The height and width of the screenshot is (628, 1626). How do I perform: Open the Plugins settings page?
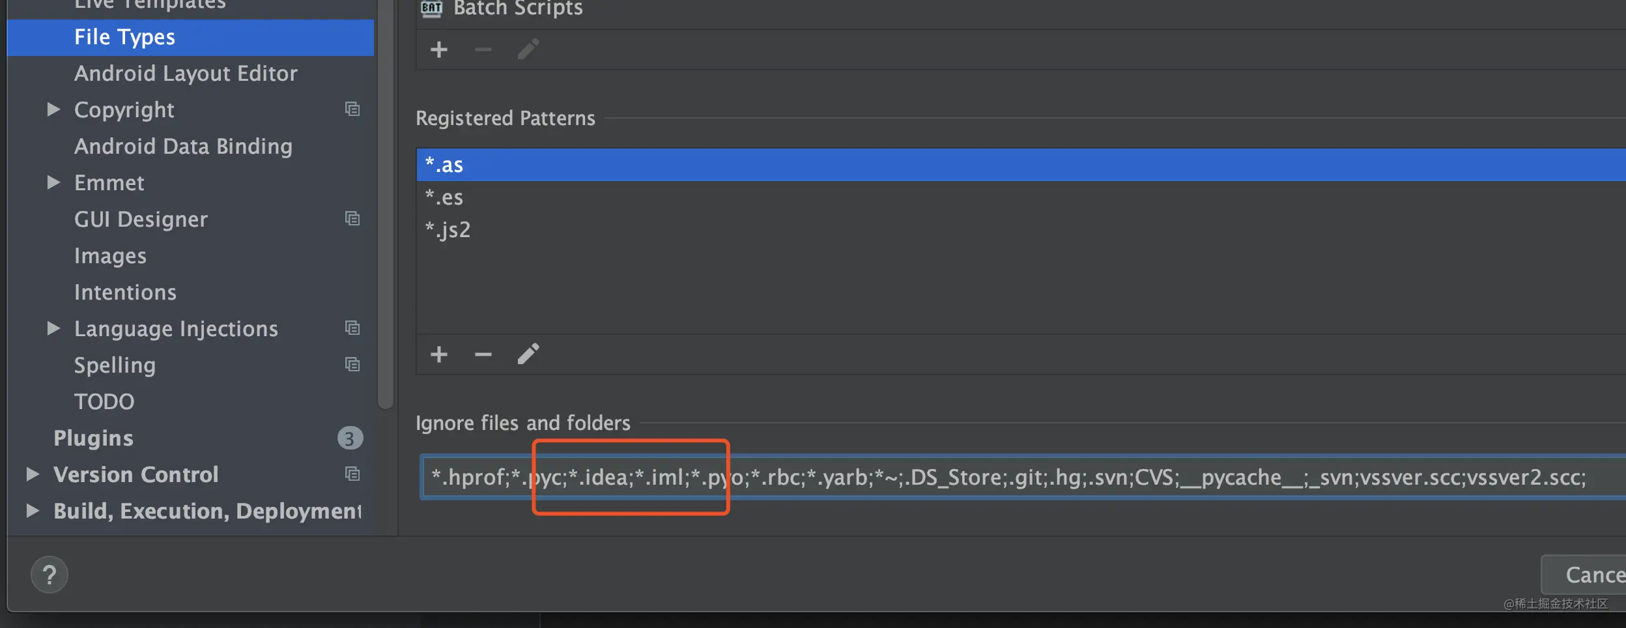point(93,438)
